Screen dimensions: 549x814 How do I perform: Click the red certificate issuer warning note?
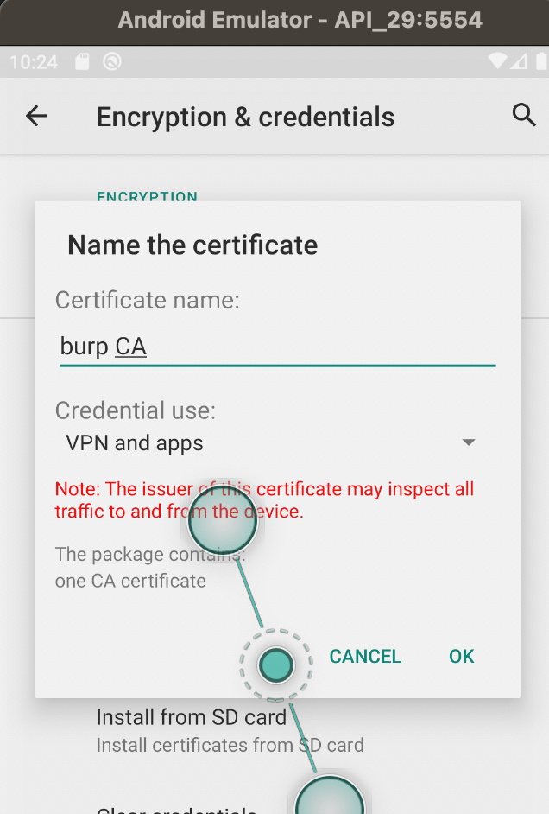click(264, 500)
